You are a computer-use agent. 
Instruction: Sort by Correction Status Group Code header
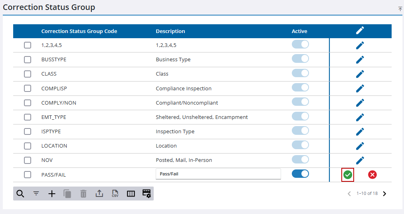(79, 31)
